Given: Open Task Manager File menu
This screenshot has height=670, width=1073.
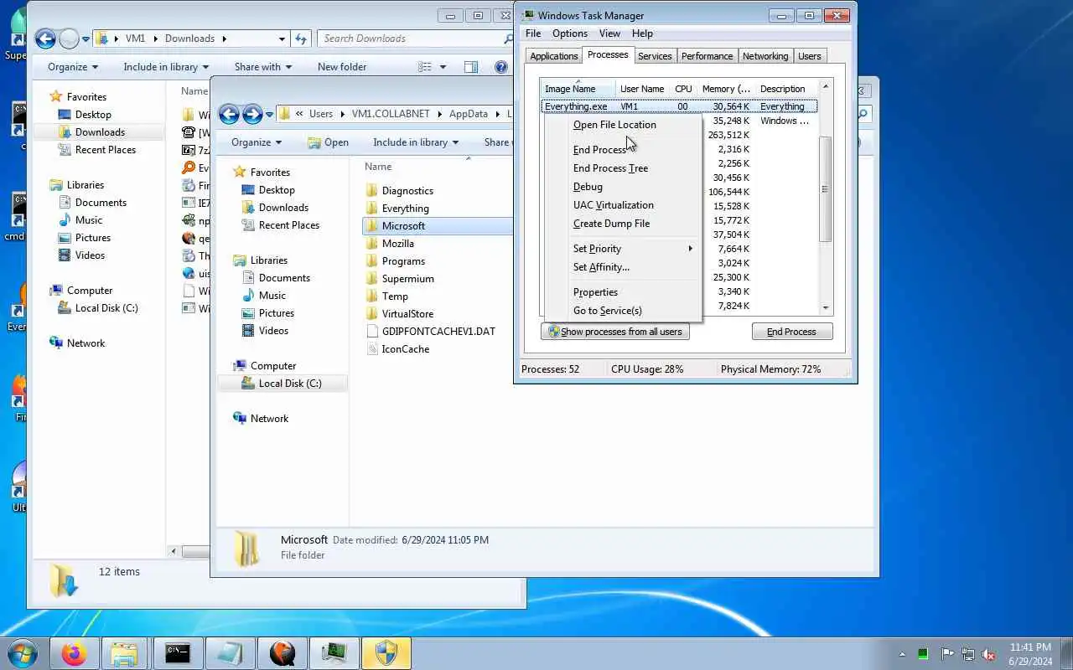Looking at the screenshot, I should pyautogui.click(x=533, y=33).
